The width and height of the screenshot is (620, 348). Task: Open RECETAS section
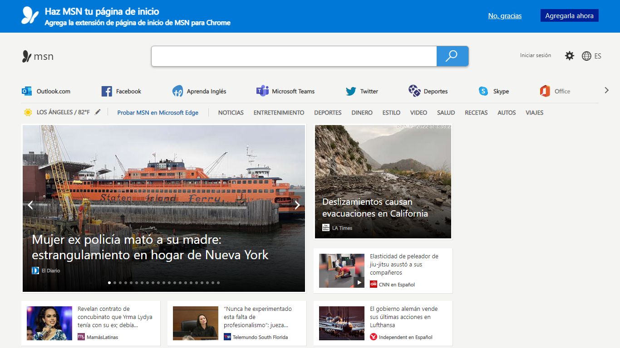pyautogui.click(x=476, y=112)
